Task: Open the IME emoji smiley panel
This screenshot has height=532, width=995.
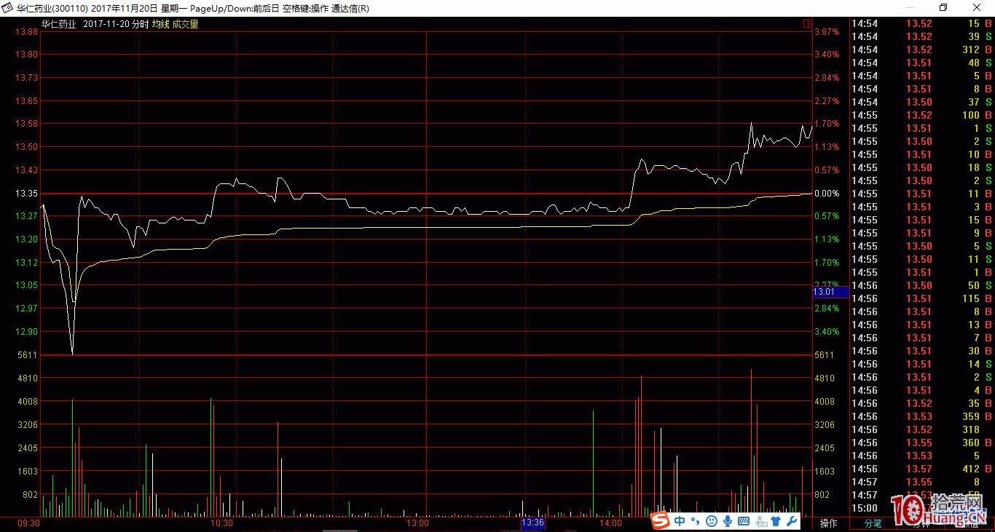Action: 710,521
